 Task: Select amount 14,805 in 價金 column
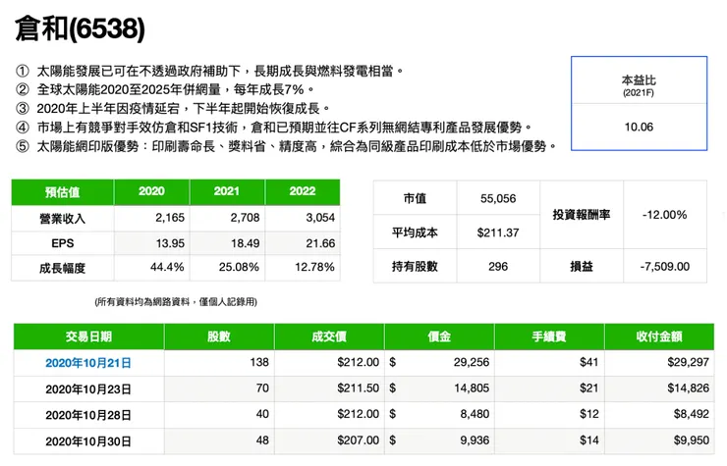(471, 388)
